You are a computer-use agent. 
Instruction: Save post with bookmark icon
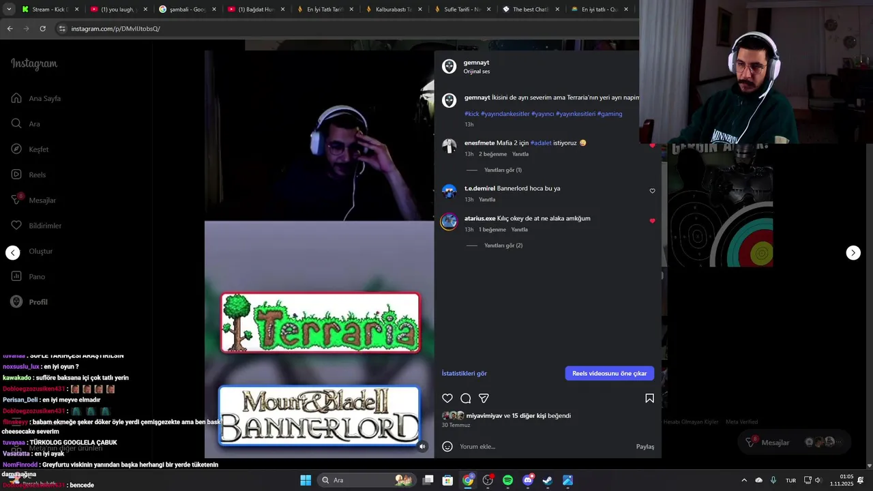(649, 398)
